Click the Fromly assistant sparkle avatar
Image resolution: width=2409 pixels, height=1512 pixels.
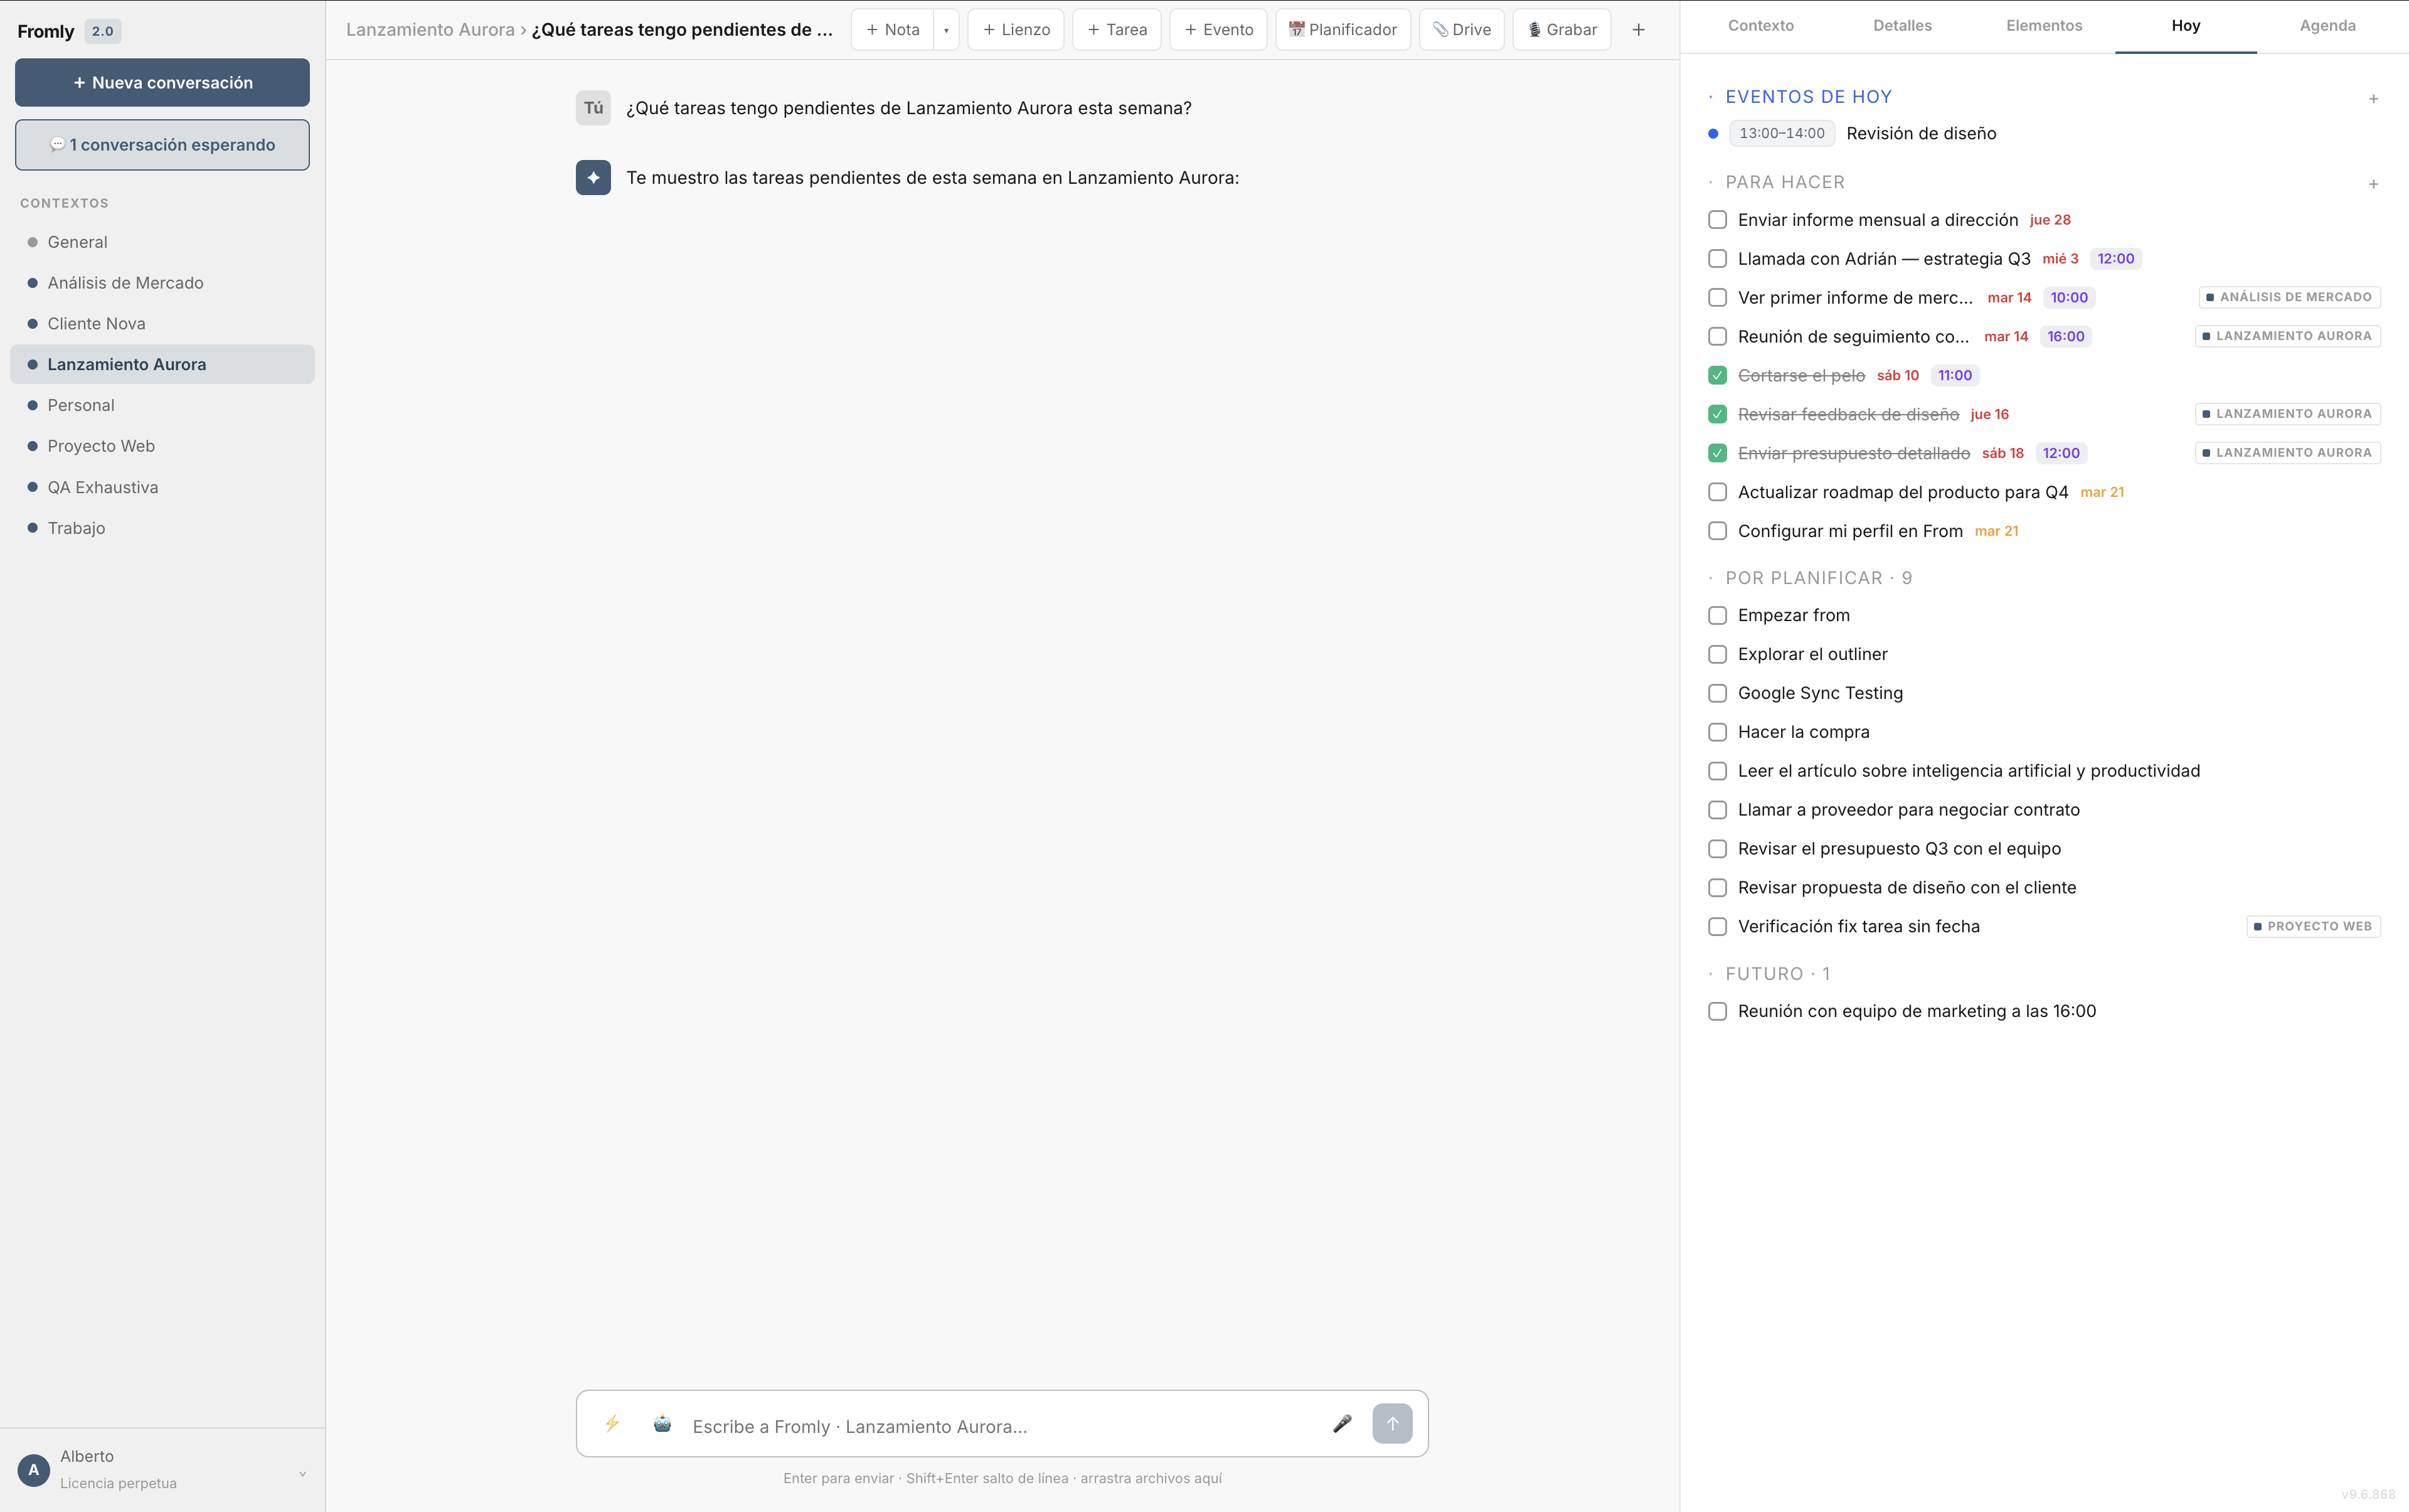[593, 177]
